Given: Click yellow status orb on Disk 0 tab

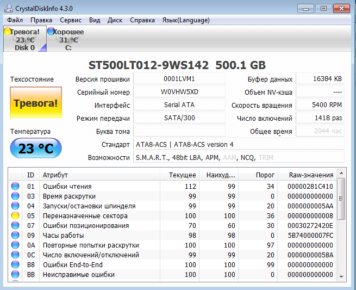Looking at the screenshot, I should tap(7, 31).
